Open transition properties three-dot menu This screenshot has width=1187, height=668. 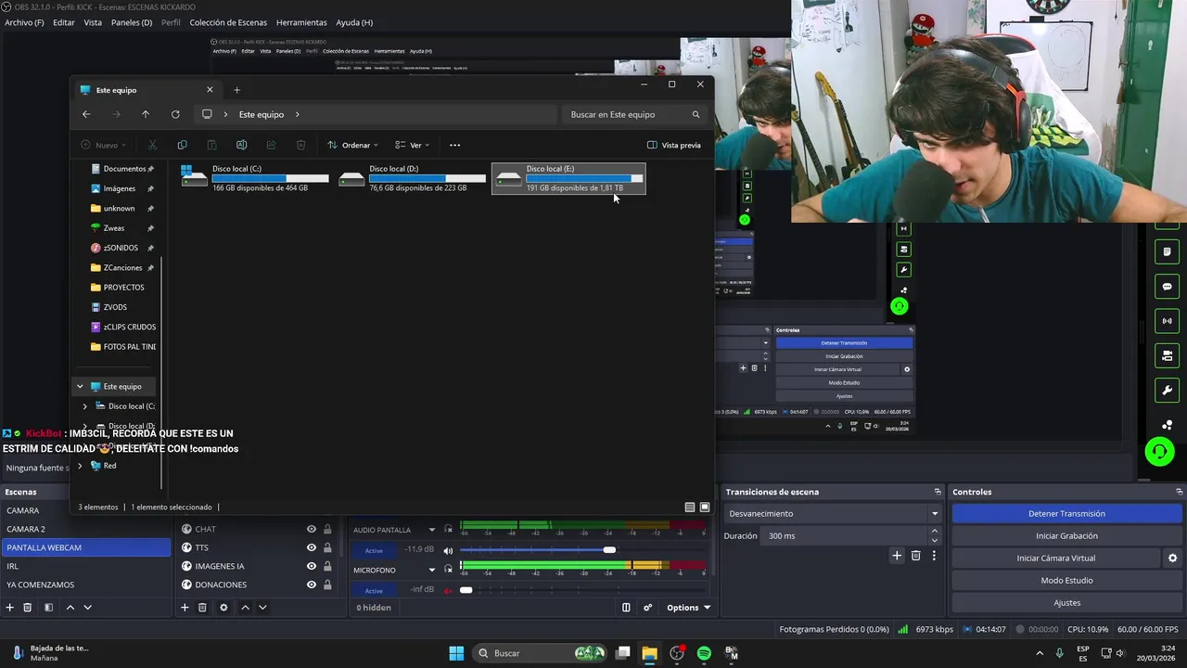[934, 556]
